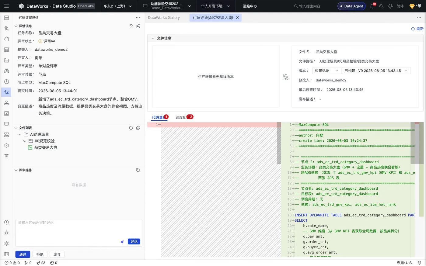Viewport: 426px width, 266px height.
Task: Open the cube package sidebar icon
Action: [x=6, y=145]
